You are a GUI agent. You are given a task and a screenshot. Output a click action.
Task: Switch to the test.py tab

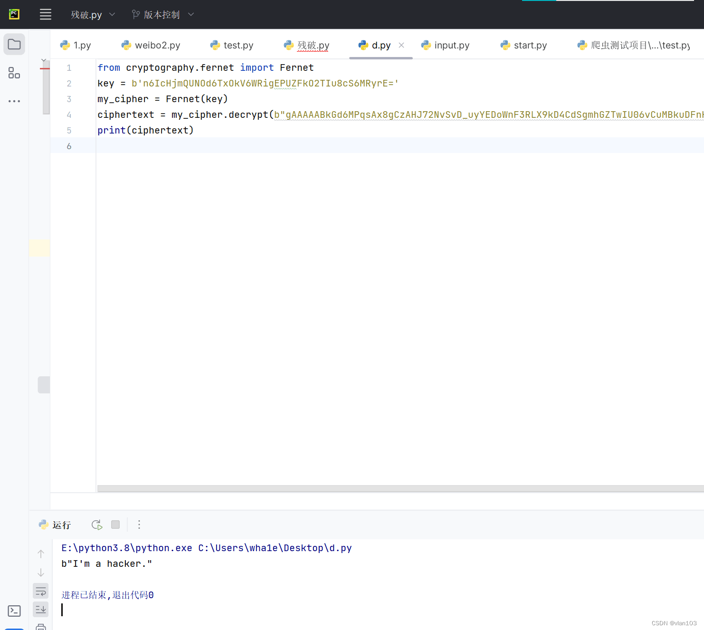coord(232,45)
